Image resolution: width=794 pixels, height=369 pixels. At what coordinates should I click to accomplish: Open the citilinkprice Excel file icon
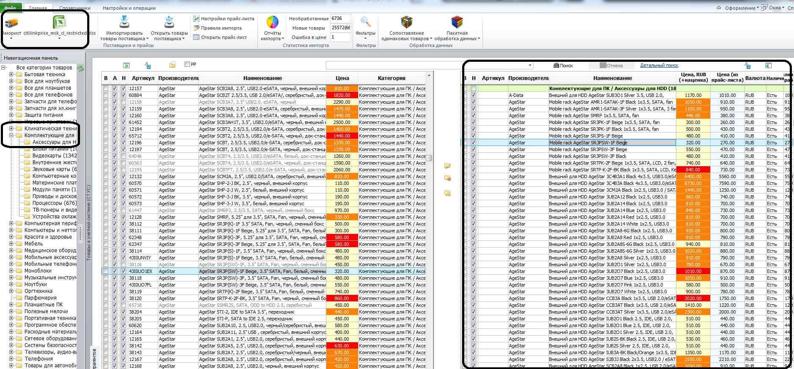tap(59, 23)
